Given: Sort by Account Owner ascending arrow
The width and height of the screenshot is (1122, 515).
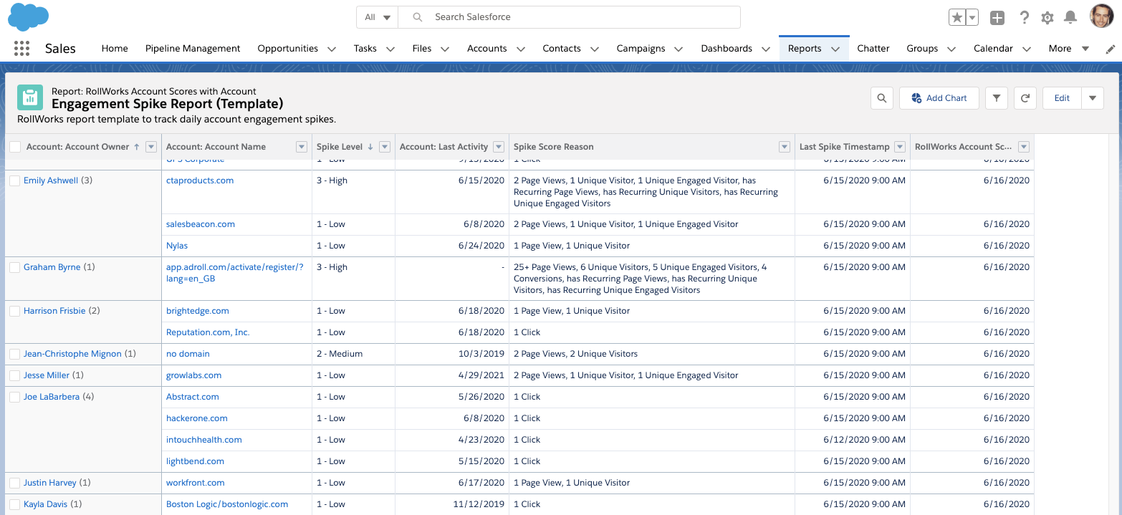Looking at the screenshot, I should coord(136,147).
